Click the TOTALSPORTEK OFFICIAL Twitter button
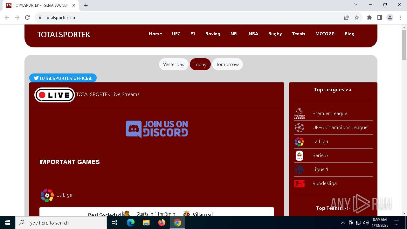 [63, 78]
